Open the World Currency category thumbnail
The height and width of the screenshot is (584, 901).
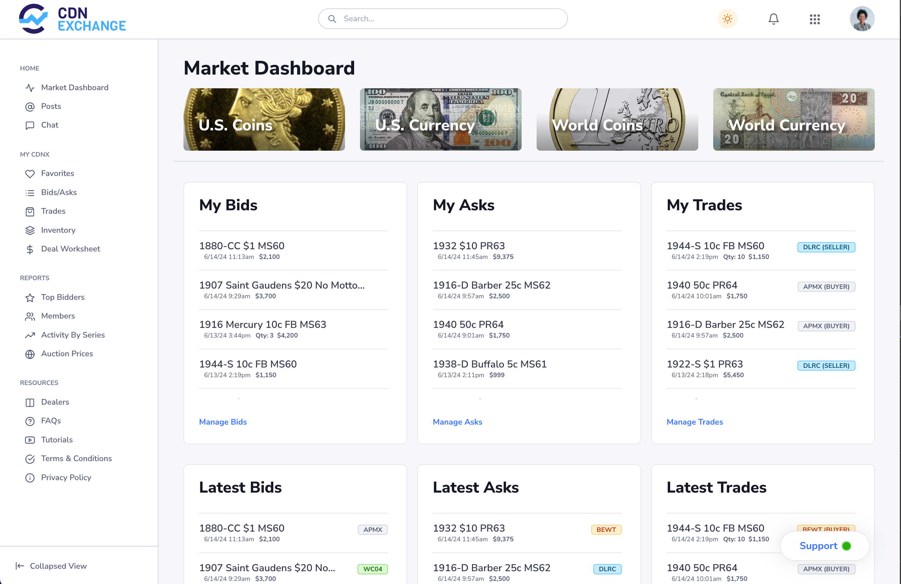793,119
